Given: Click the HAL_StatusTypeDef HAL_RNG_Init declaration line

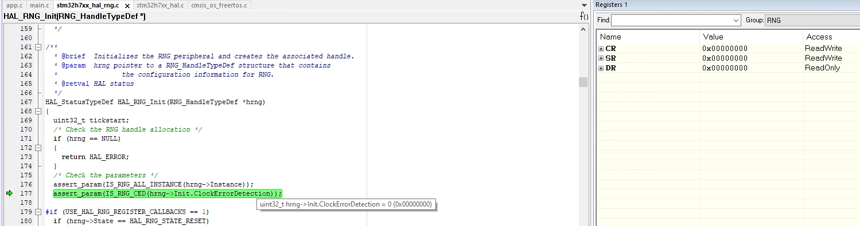Looking at the screenshot, I should pyautogui.click(x=155, y=102).
